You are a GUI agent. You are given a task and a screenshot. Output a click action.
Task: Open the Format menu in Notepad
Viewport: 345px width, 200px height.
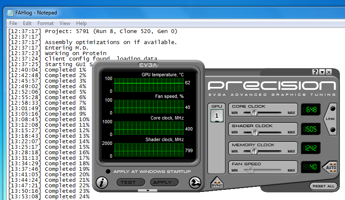(x=46, y=23)
